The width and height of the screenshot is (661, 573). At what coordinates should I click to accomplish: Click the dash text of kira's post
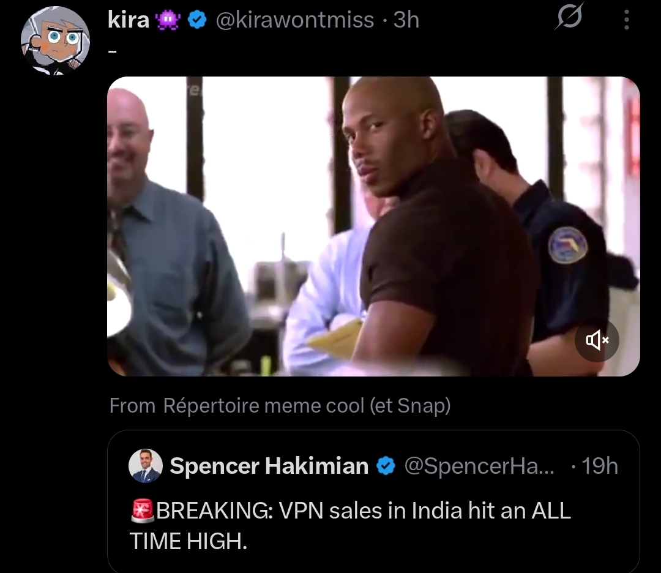112,52
